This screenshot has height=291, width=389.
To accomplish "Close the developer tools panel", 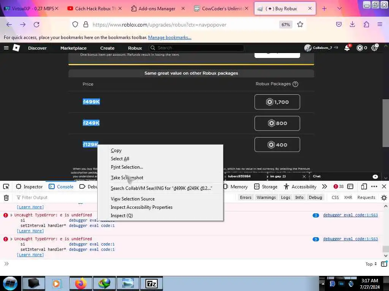I will click(384, 186).
